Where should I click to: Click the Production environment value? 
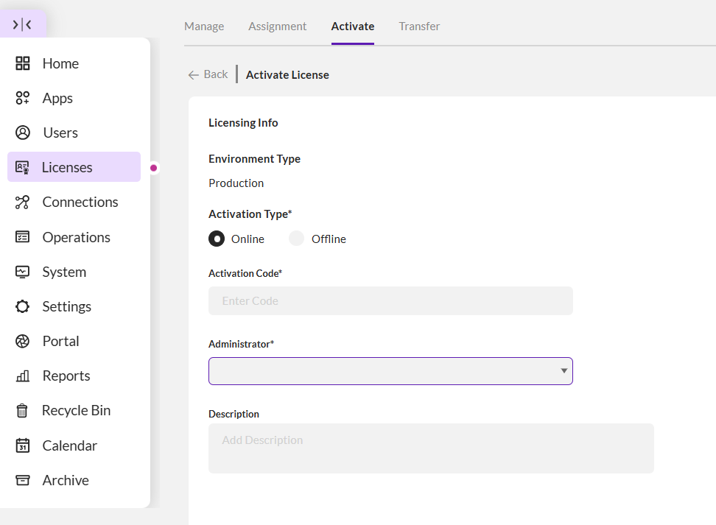tap(236, 183)
